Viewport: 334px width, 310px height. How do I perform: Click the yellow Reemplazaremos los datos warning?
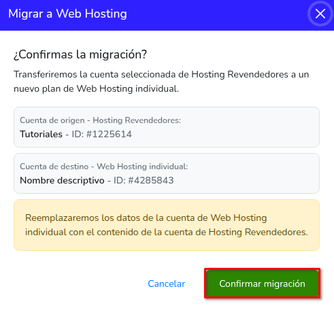[x=167, y=225]
